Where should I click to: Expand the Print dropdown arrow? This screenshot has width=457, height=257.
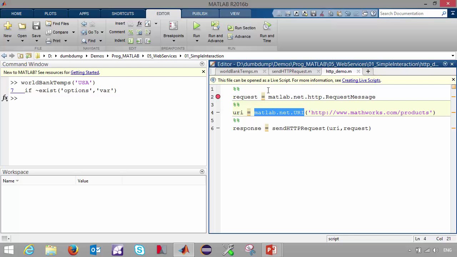[x=65, y=41]
